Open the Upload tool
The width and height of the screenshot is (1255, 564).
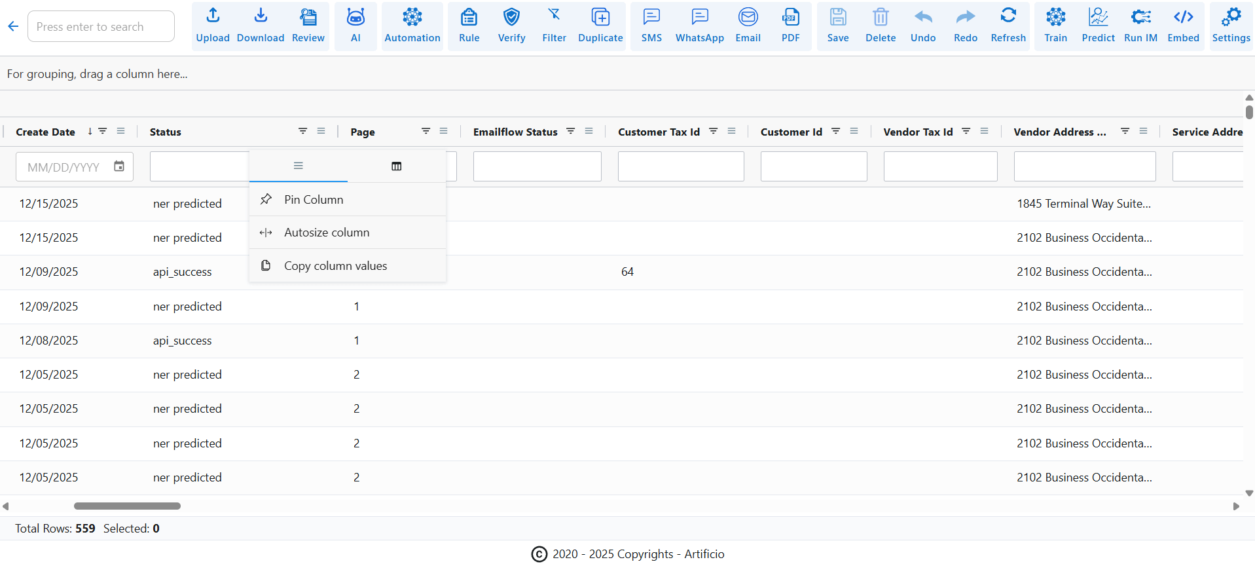(x=213, y=26)
